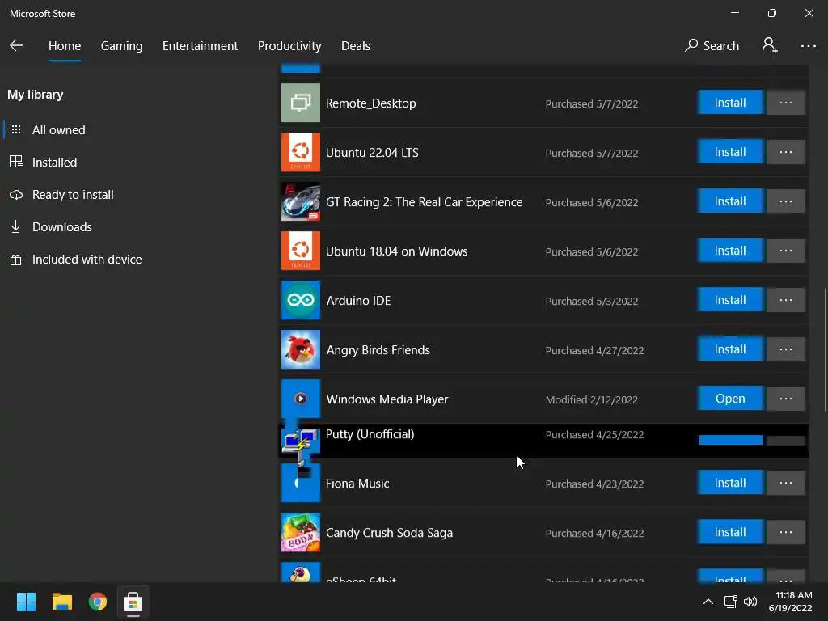Screen dimensions: 828x621
Task: Expand more options for Angry Birds Friends
Action: coord(786,349)
